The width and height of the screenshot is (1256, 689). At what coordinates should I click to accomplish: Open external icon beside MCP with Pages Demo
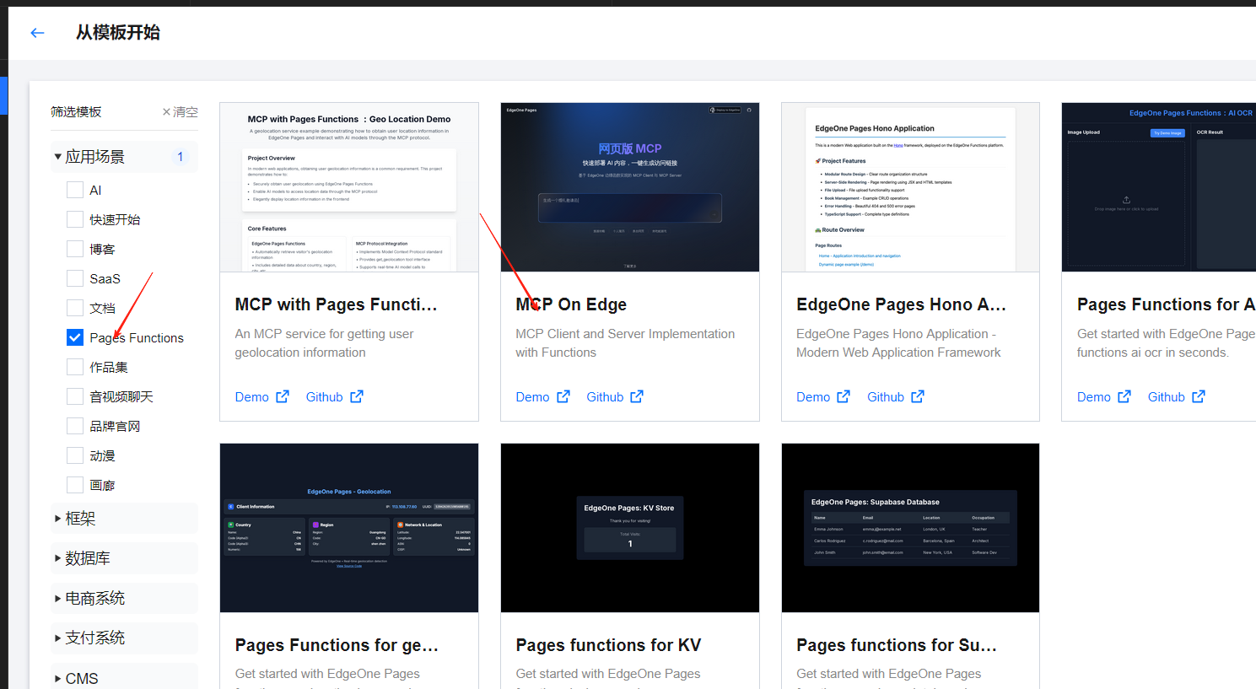[283, 396]
